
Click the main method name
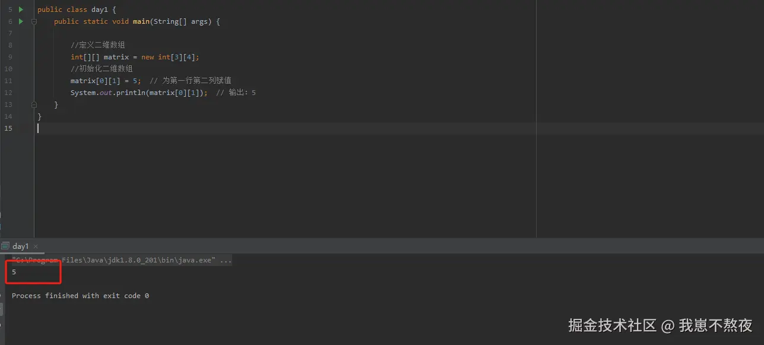(x=141, y=21)
